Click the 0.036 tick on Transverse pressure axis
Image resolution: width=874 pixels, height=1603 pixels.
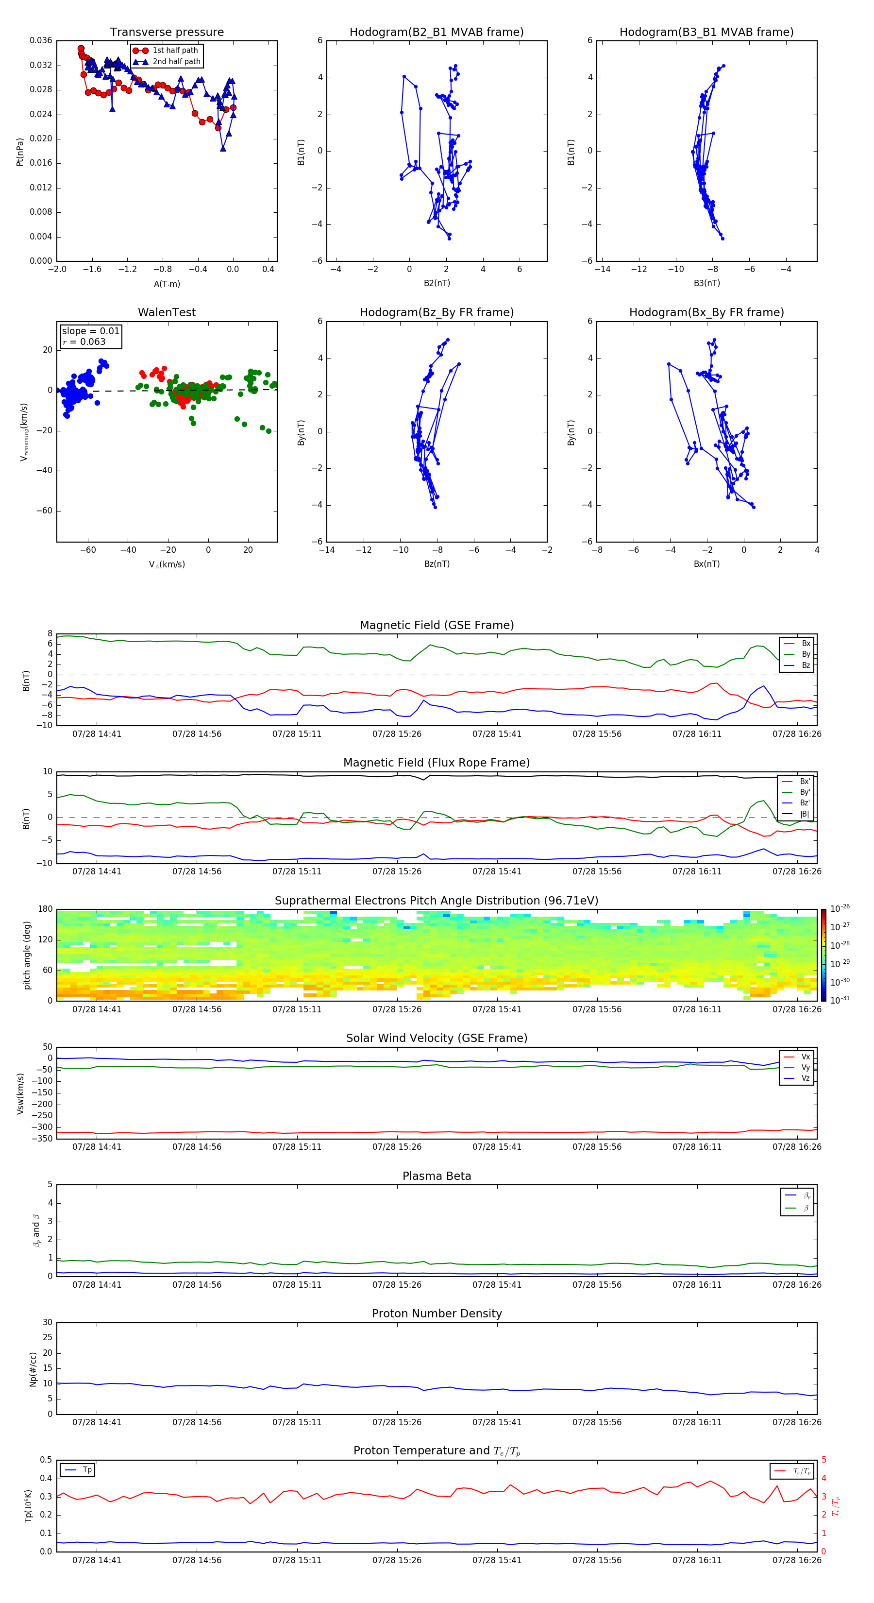point(41,40)
